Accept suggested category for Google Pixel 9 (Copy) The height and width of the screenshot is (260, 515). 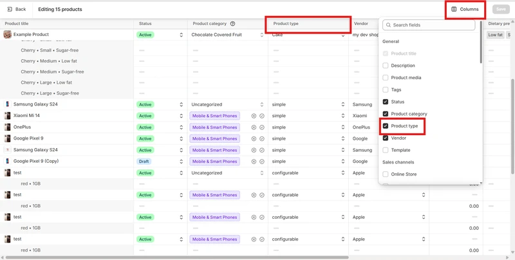262,162
